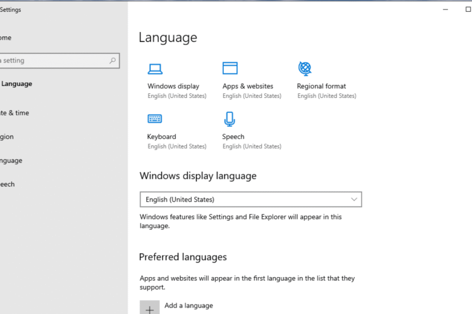Maximize the Settings window
472x314 pixels.
[468, 10]
